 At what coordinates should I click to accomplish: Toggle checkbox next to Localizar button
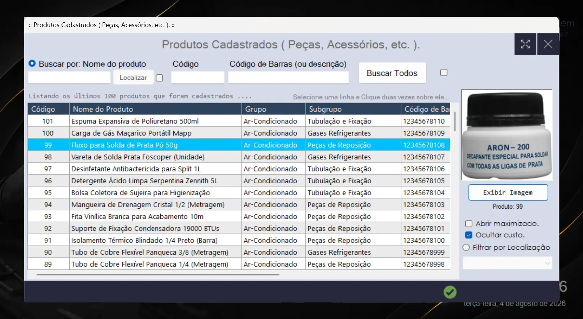click(159, 78)
